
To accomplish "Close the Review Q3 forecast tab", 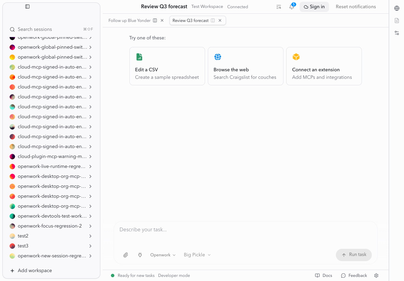I will 220,20.
